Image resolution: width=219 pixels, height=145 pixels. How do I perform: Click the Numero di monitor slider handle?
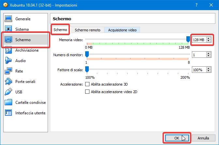87,54
